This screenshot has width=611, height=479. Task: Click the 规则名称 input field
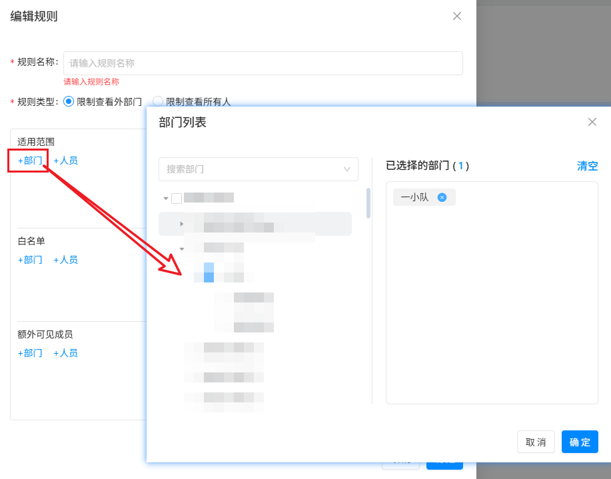pyautogui.click(x=263, y=63)
